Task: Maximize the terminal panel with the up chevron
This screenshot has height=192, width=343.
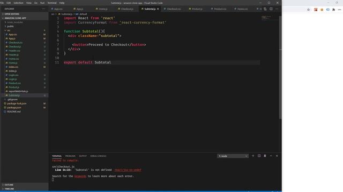Action: click(271, 156)
